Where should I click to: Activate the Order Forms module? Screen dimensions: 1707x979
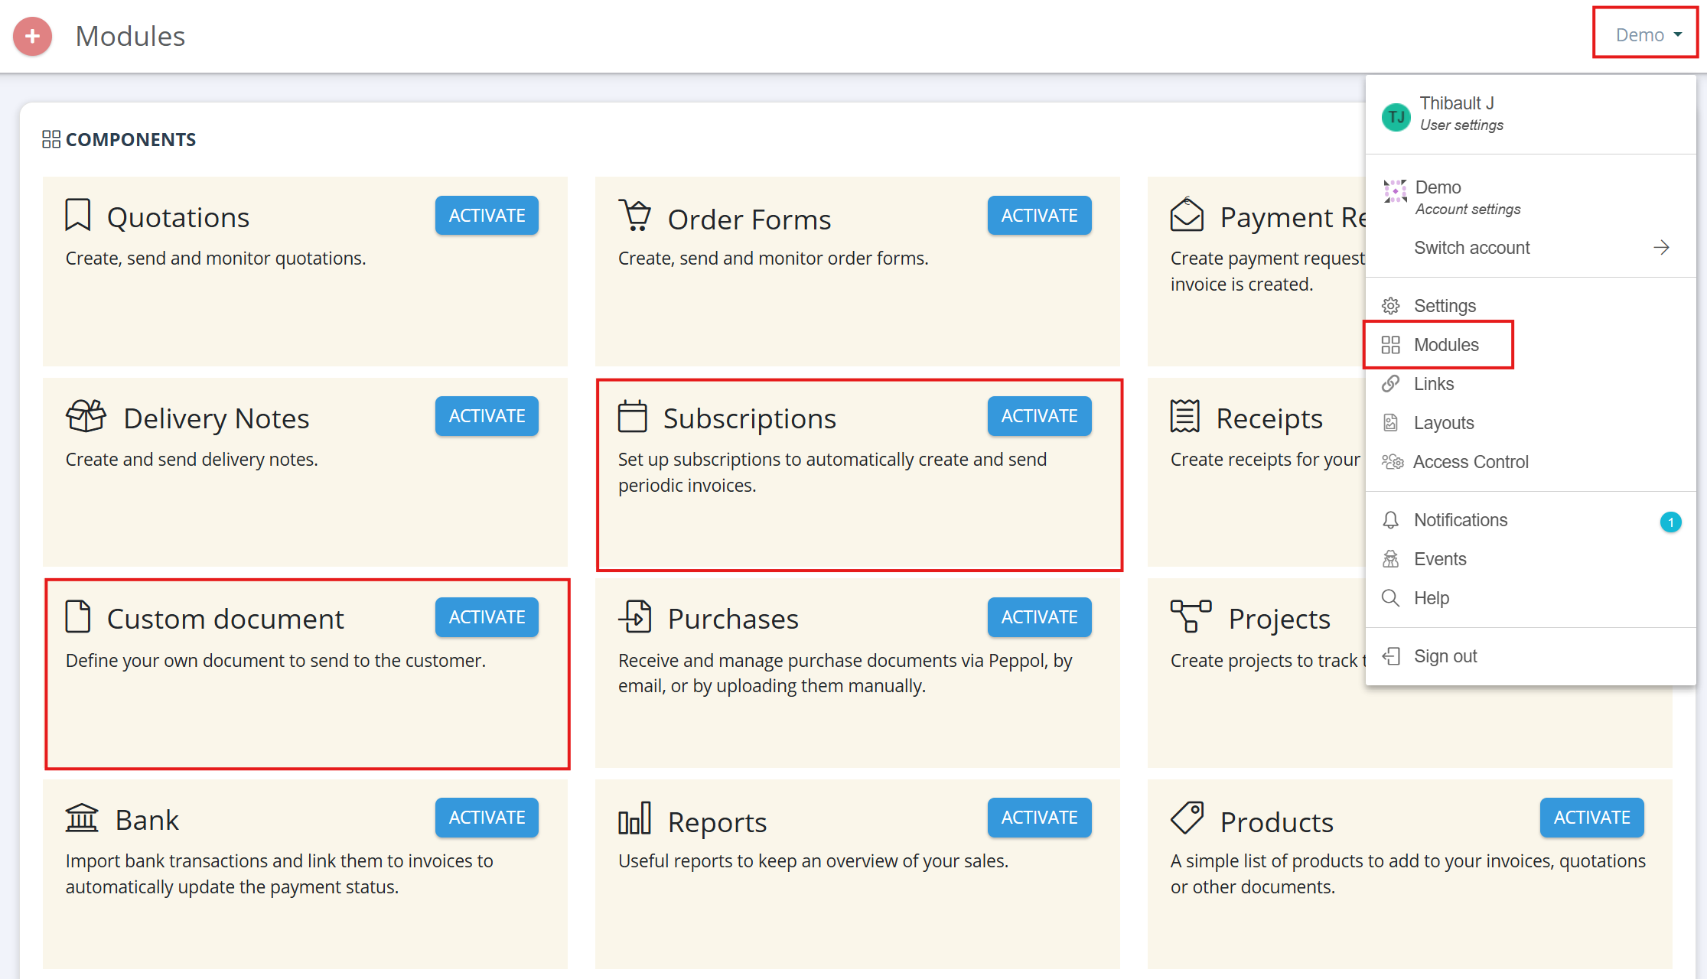[x=1039, y=216]
